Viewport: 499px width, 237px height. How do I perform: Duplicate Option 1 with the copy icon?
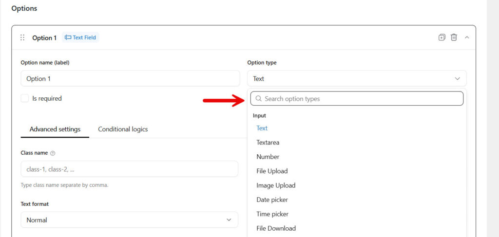coord(441,37)
